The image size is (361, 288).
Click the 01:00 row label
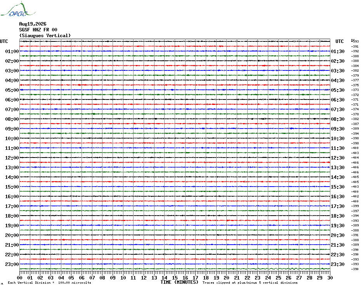(x=12, y=51)
